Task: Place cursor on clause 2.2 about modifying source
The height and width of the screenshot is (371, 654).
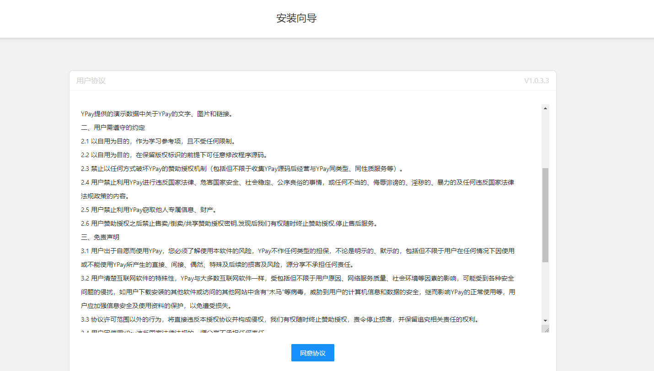Action: click(174, 155)
